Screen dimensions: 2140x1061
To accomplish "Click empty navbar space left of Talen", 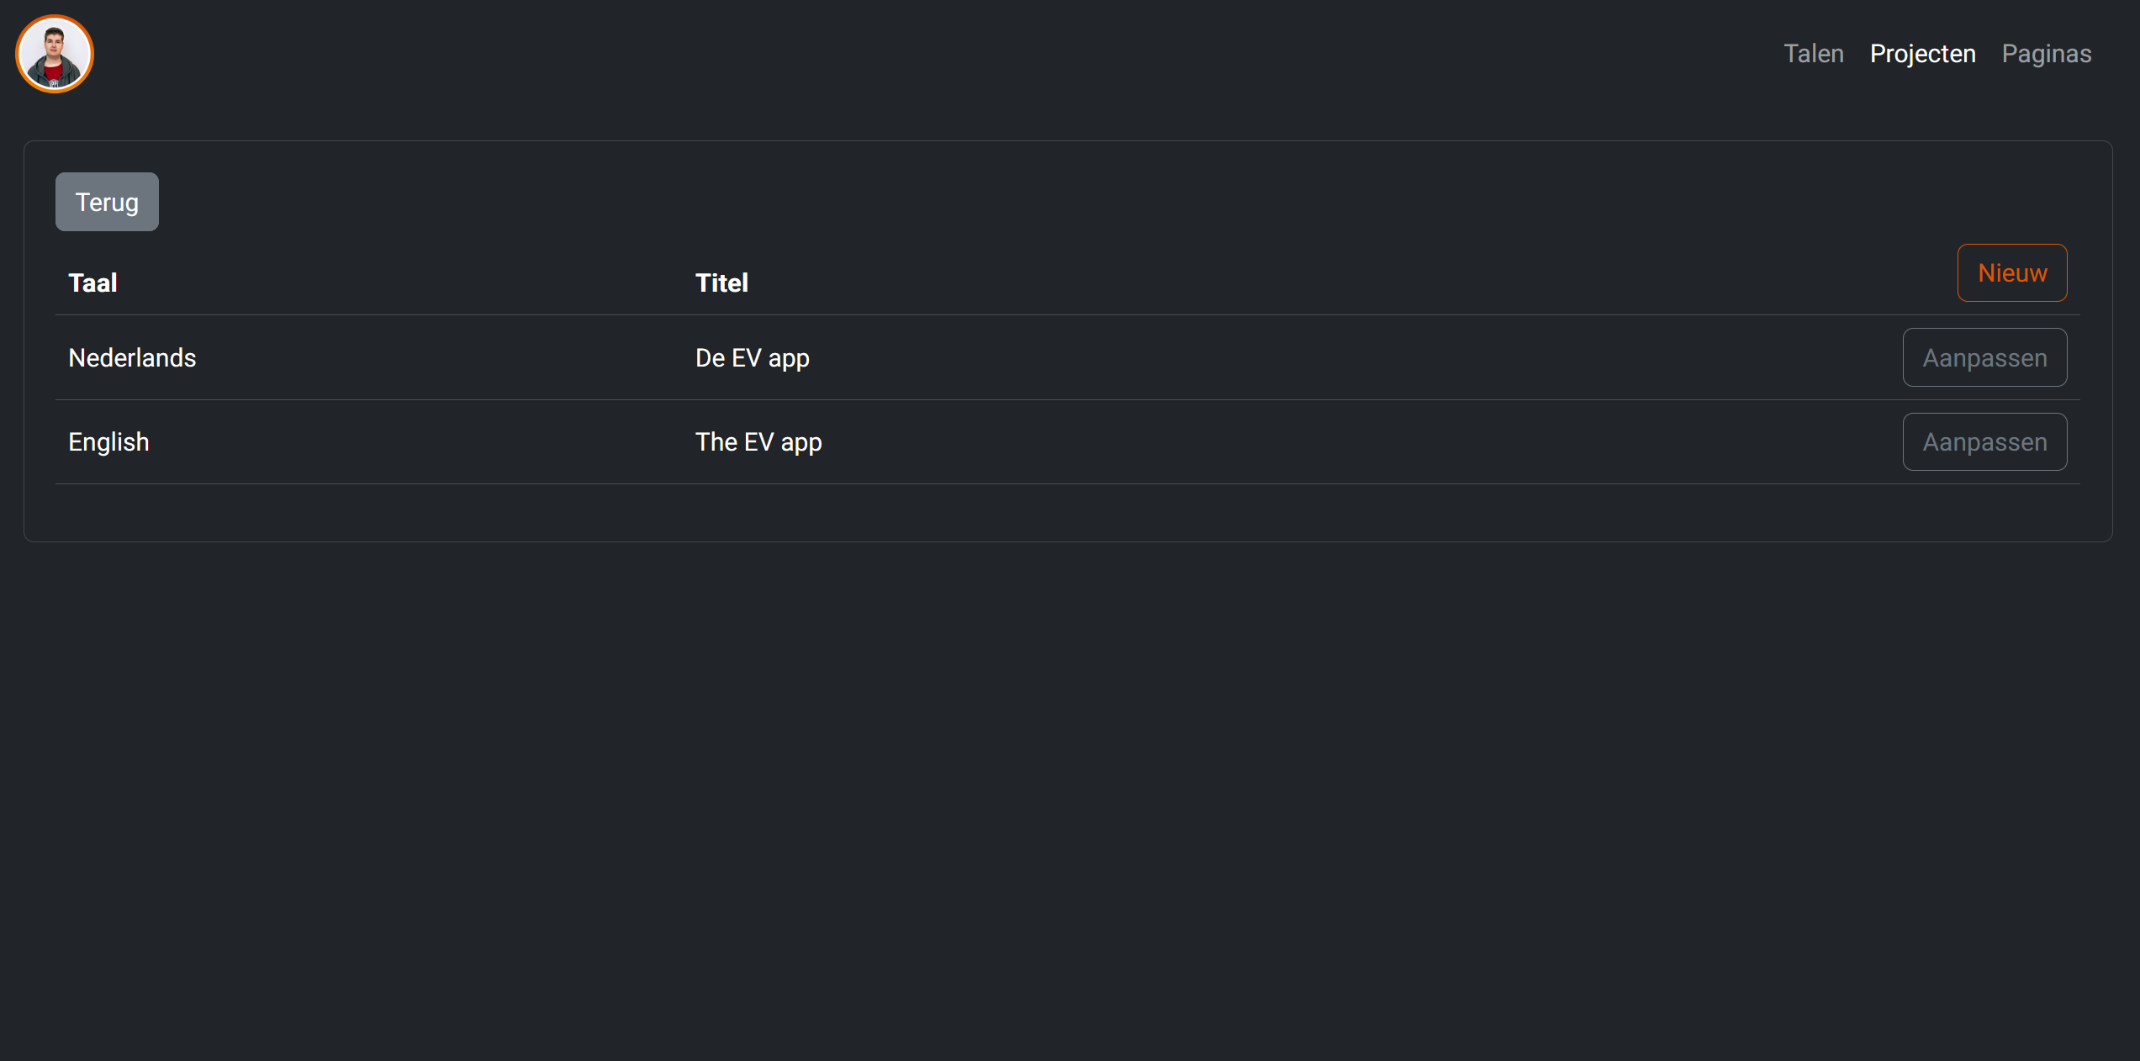I will click(x=925, y=54).
